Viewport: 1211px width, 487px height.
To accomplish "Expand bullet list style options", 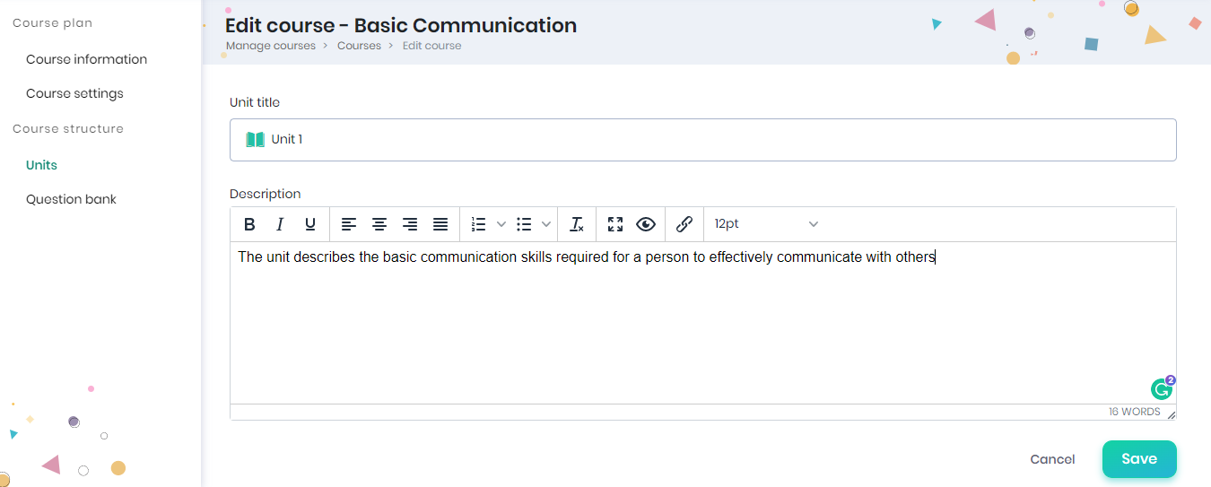I will tap(546, 224).
